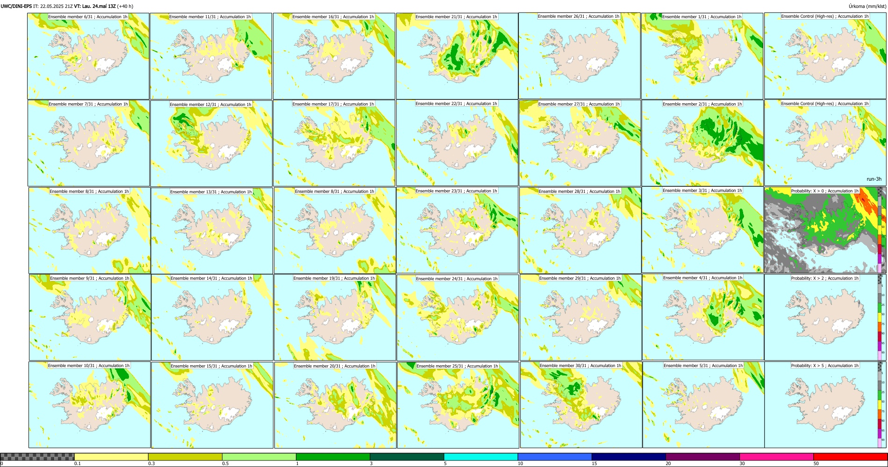Select the Ensemble member 16/31 map
The width and height of the screenshot is (888, 467).
(334, 56)
